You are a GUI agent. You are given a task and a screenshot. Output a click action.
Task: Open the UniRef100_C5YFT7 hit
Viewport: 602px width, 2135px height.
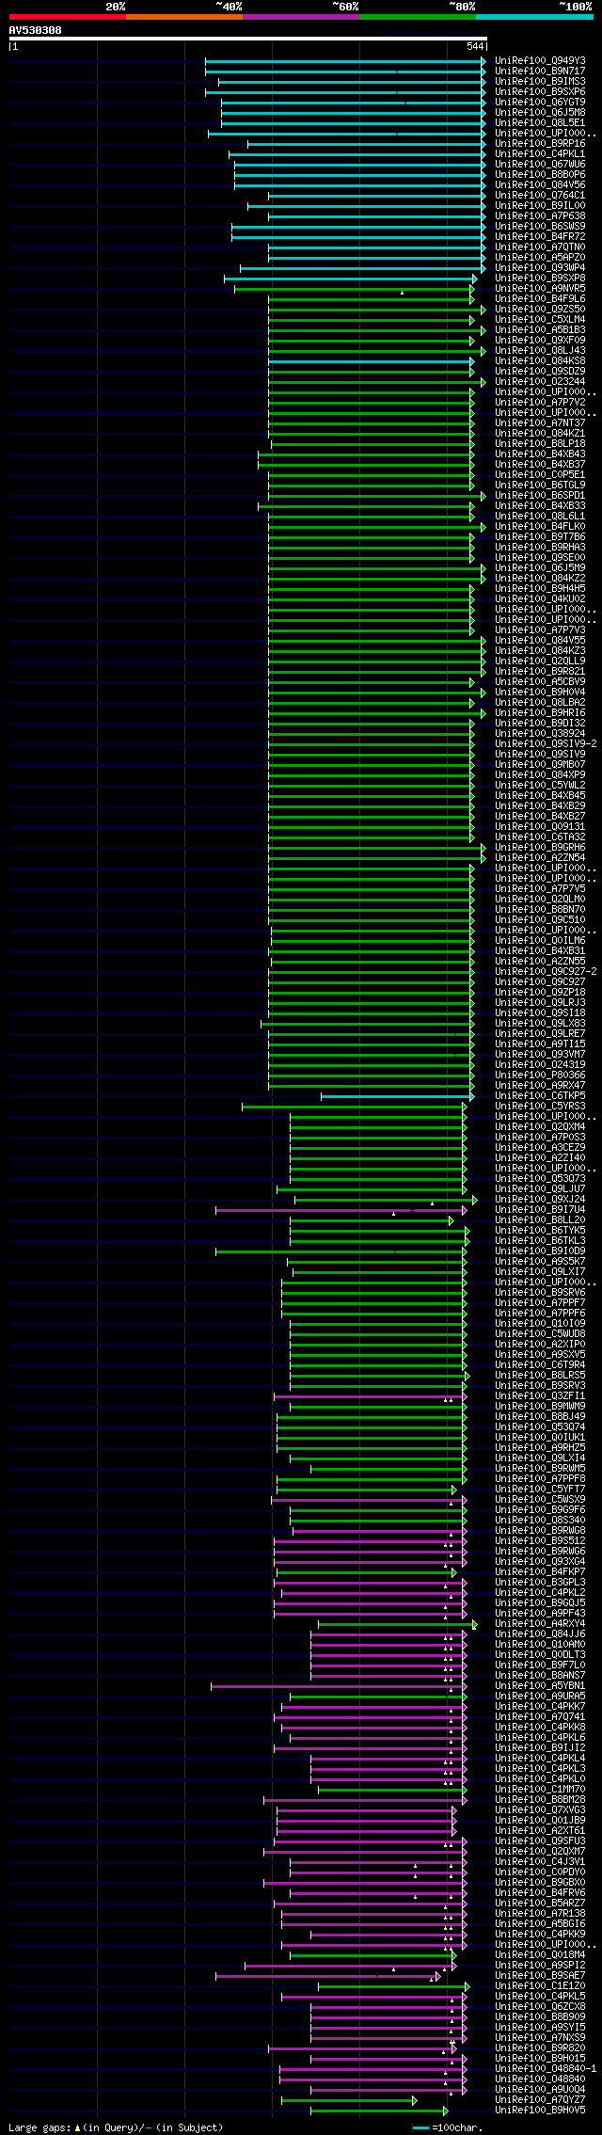tap(540, 1489)
